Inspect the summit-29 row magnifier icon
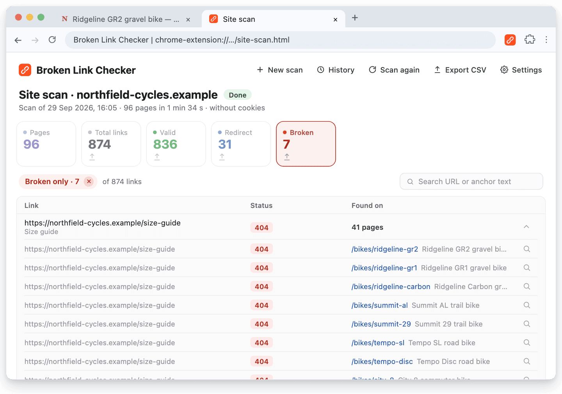The image size is (562, 394). pyautogui.click(x=527, y=324)
